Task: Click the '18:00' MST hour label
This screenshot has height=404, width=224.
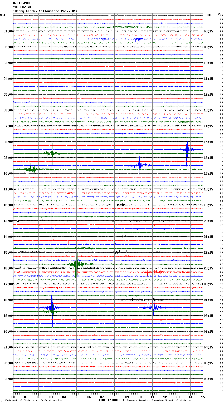Action: click(8, 300)
